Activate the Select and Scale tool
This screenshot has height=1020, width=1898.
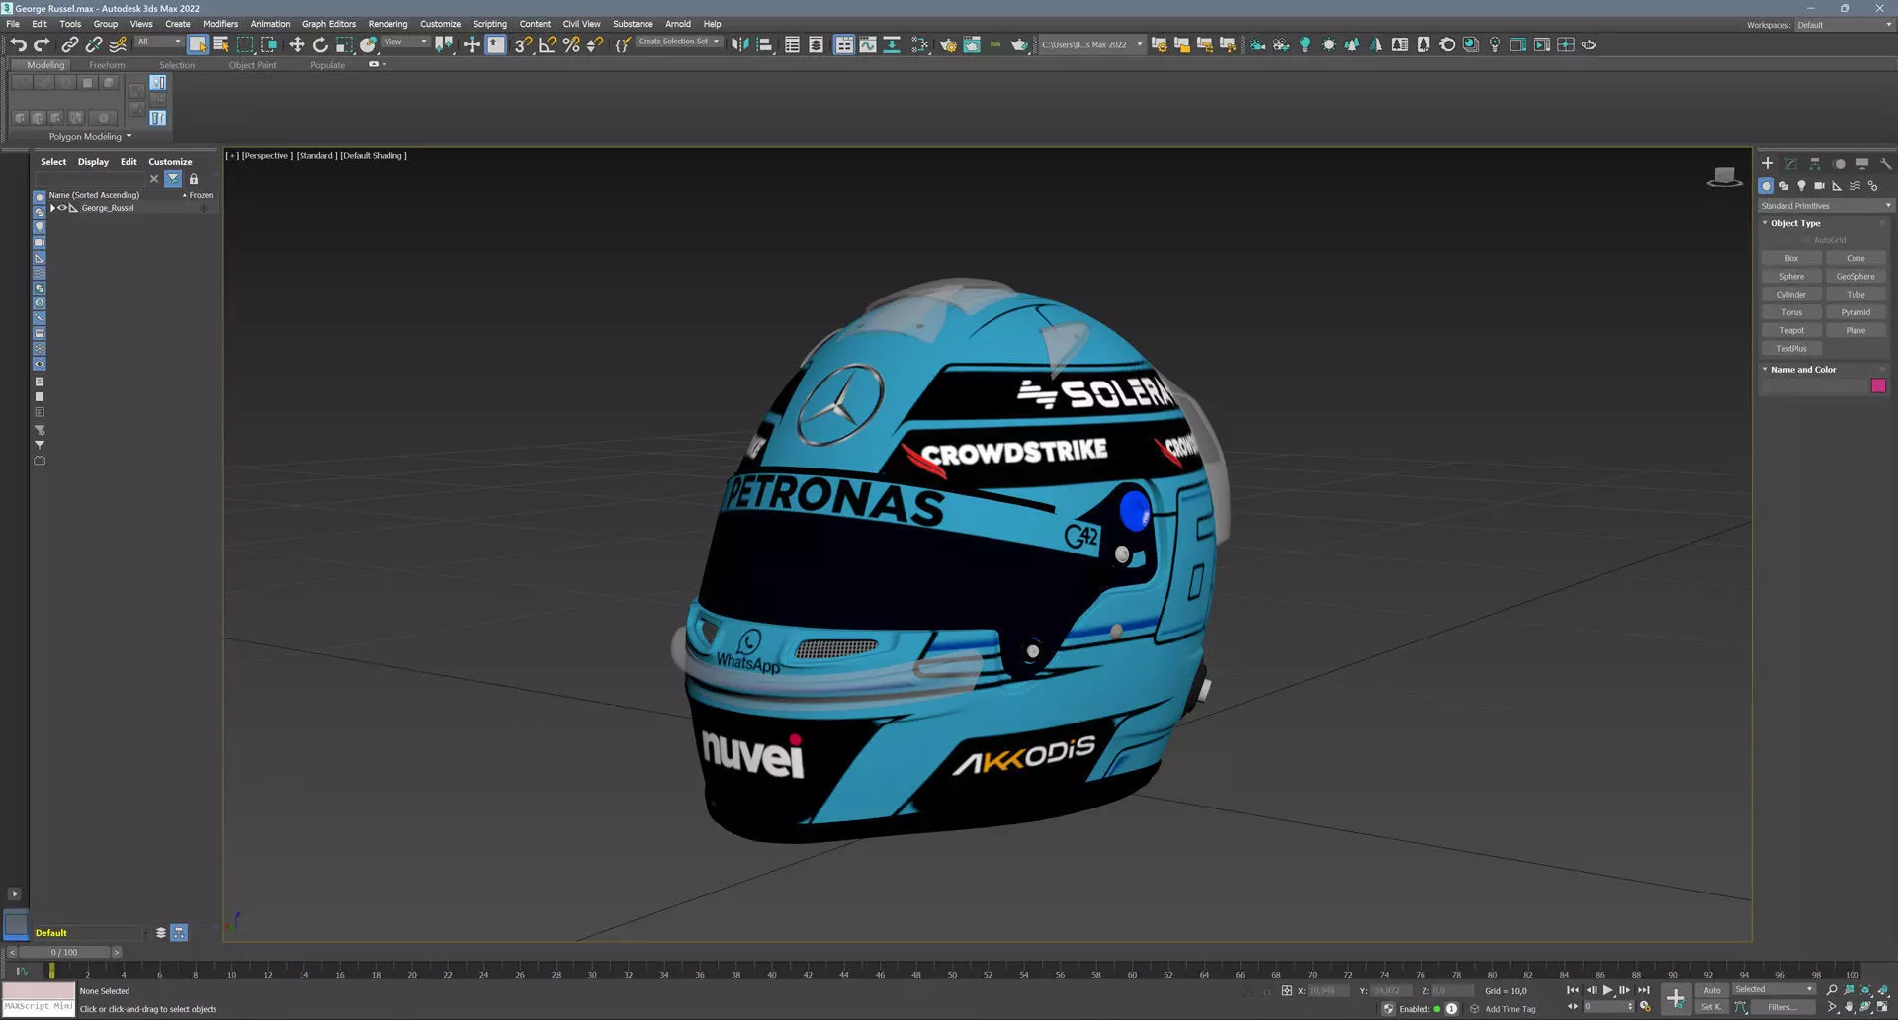coord(344,44)
